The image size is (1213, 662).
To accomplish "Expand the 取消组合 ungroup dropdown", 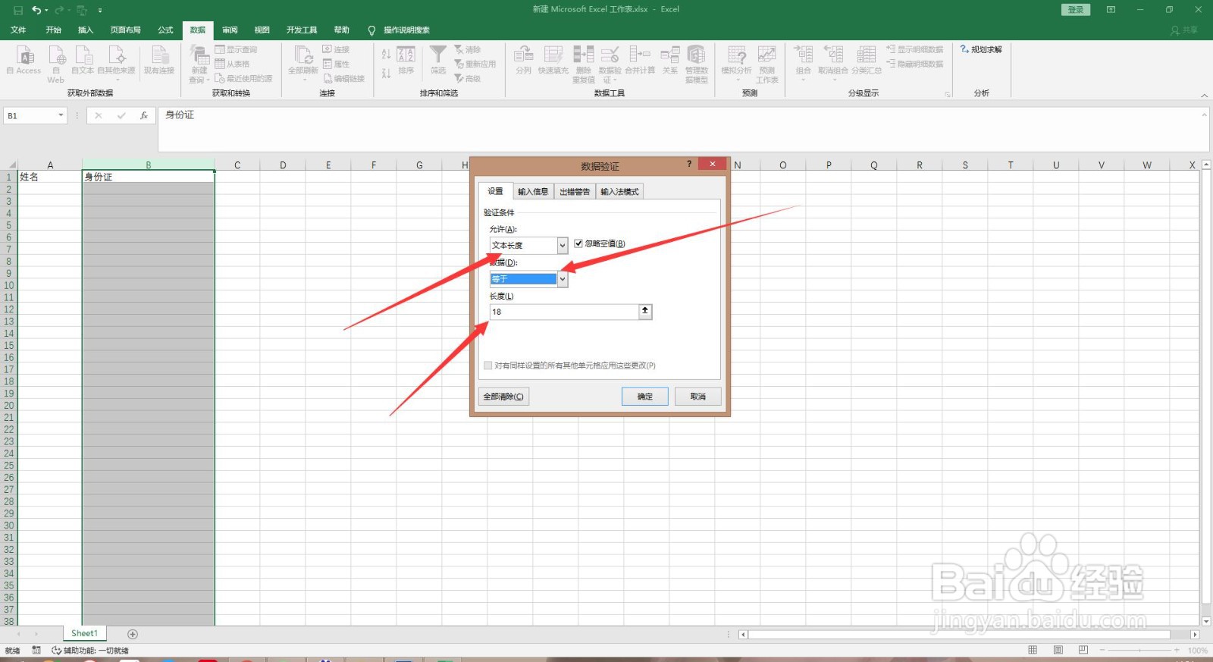I will (833, 79).
